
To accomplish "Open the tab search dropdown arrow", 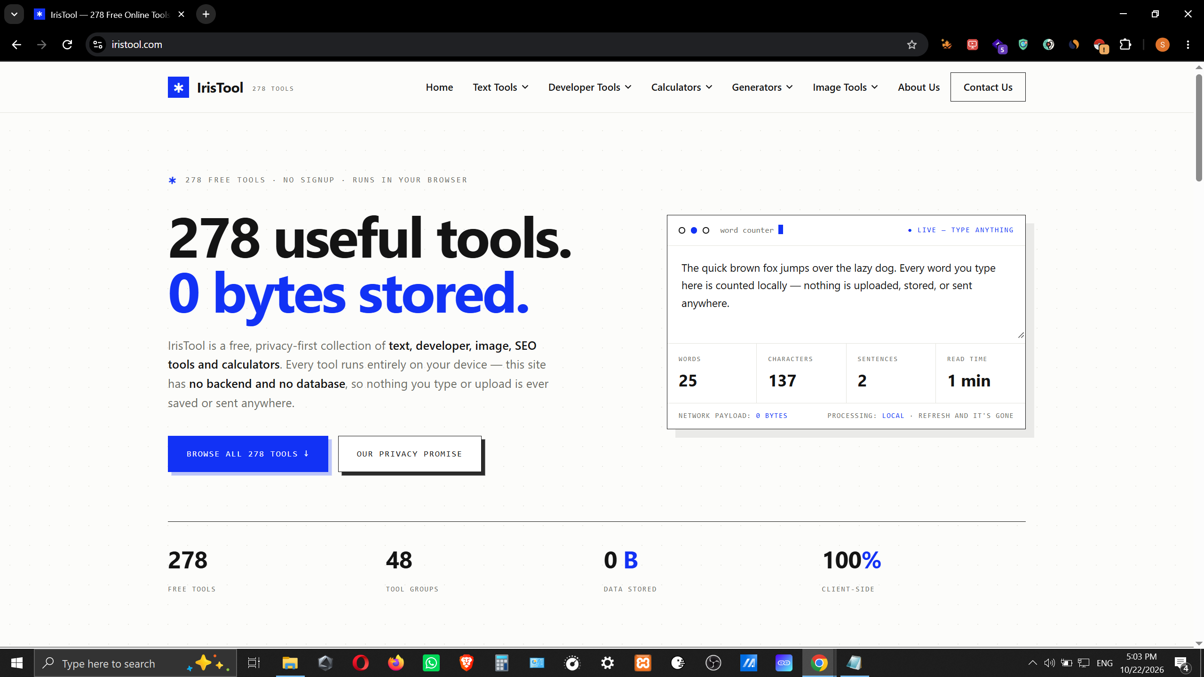I will 14,14.
